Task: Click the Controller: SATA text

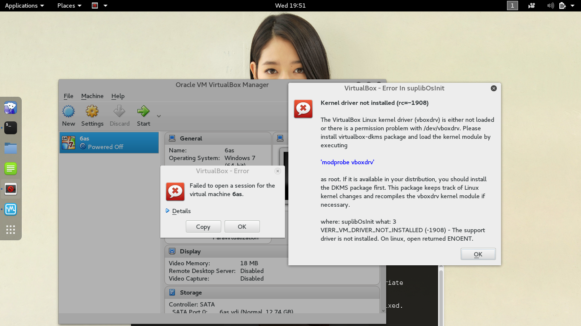Action: coord(192,304)
